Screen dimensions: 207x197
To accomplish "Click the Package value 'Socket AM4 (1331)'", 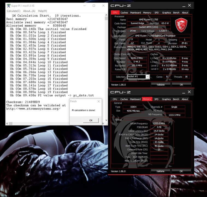I will point(148,27).
